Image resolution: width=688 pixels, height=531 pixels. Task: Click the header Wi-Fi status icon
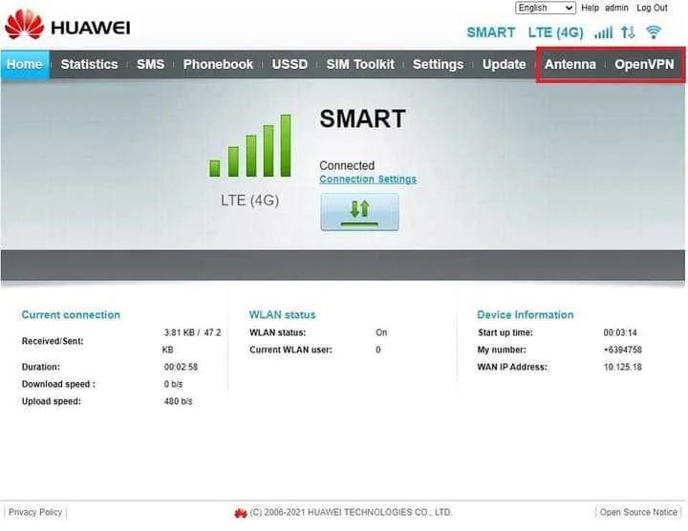click(x=654, y=32)
